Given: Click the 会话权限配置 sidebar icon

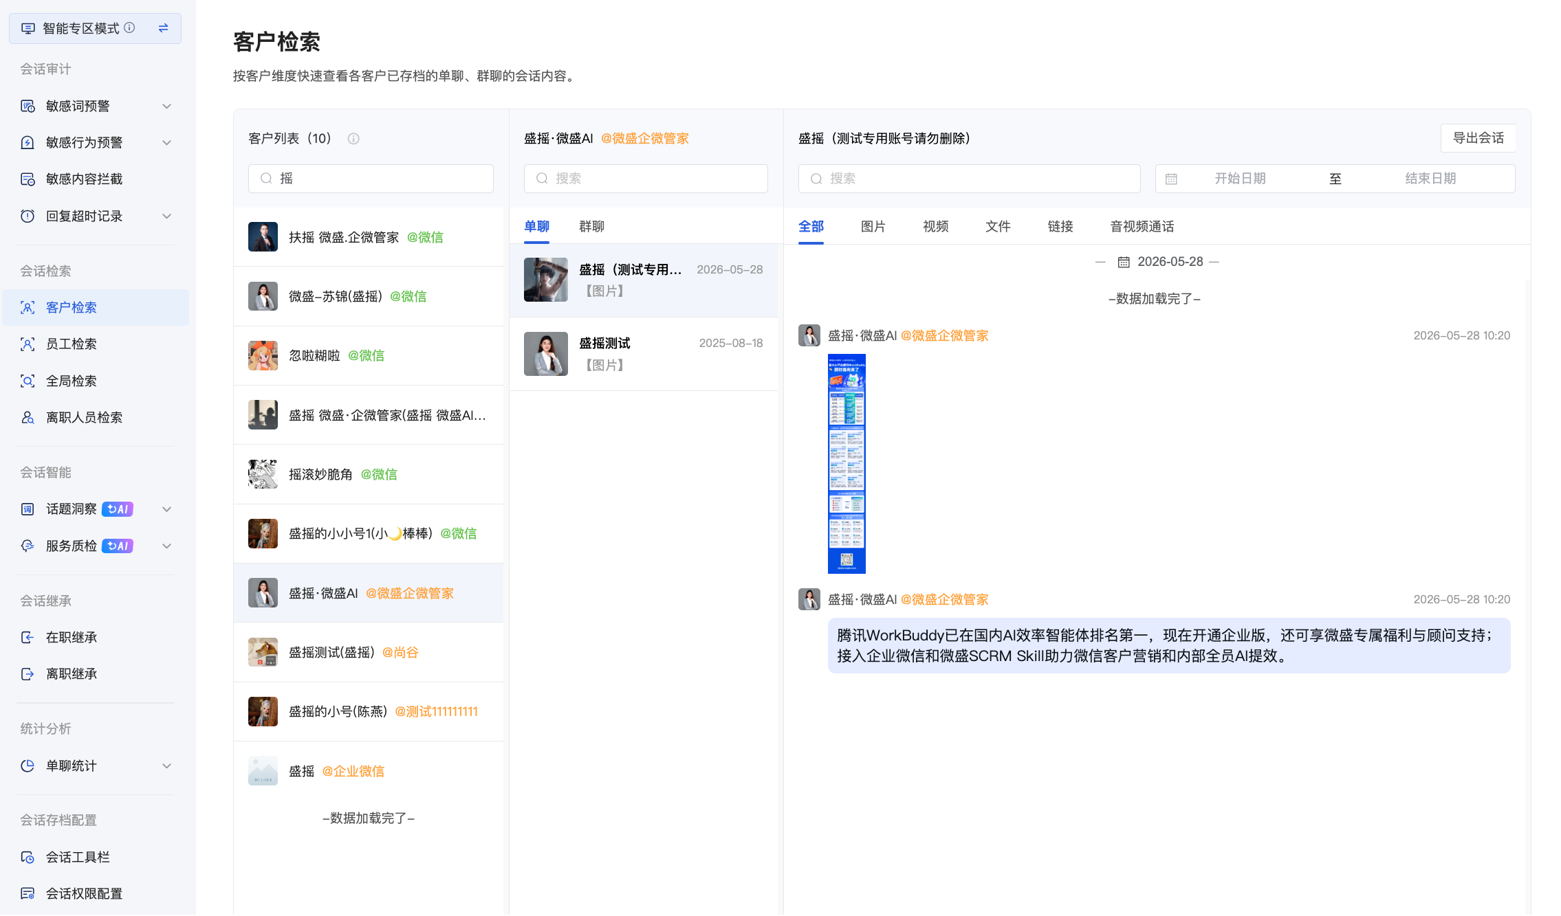Looking at the screenshot, I should coord(28,894).
